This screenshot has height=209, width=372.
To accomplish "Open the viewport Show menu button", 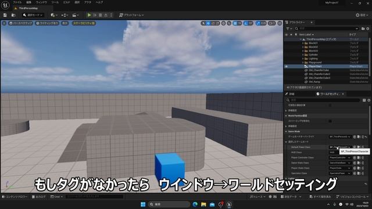I will (65, 23).
